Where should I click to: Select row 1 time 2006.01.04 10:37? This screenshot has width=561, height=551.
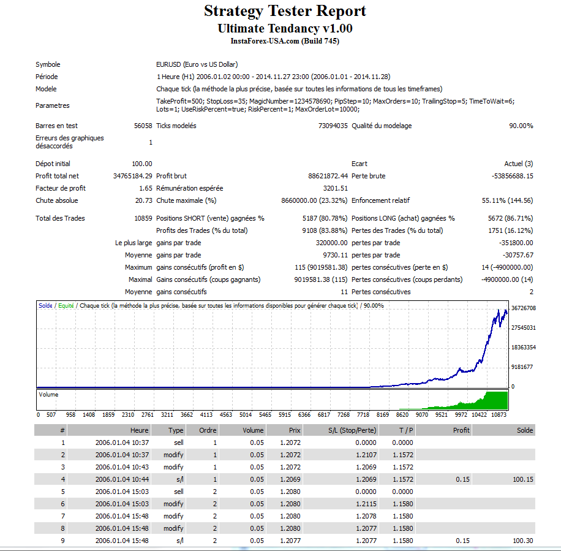click(x=122, y=443)
